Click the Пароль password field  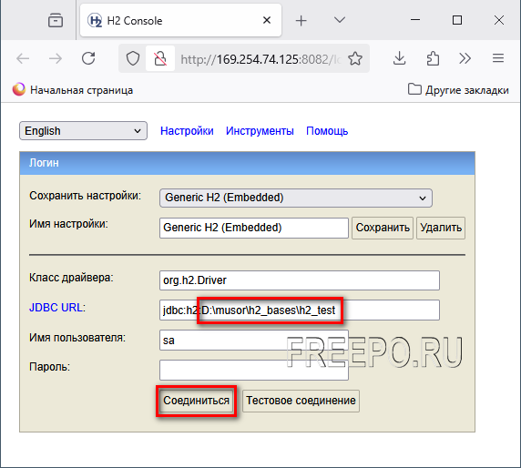click(254, 370)
